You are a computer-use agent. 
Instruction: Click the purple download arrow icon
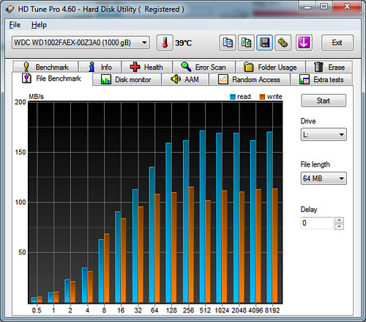click(x=304, y=43)
